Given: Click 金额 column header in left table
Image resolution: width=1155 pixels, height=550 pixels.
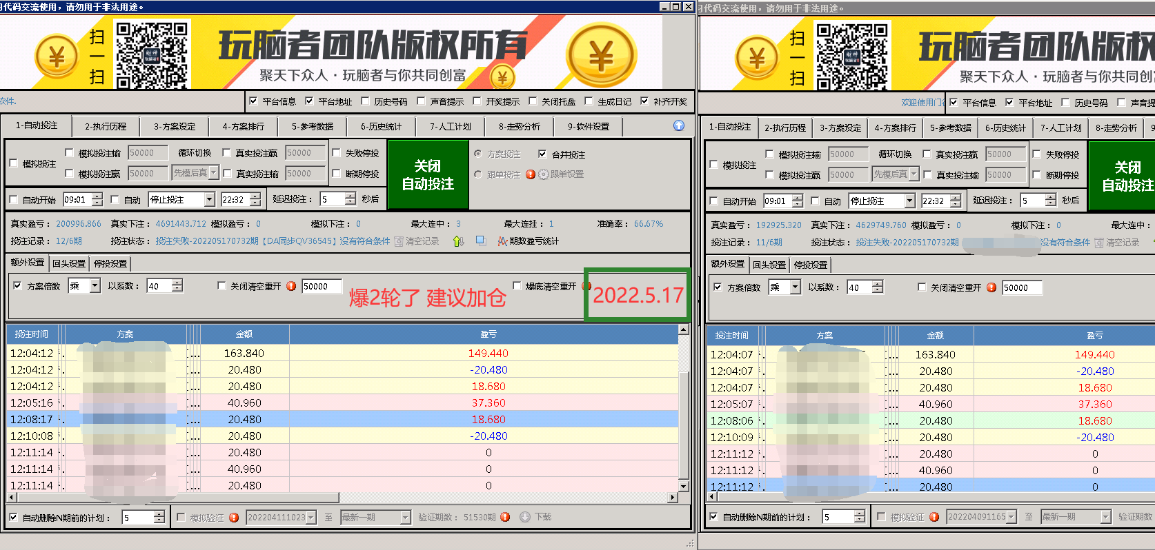Looking at the screenshot, I should [x=244, y=334].
